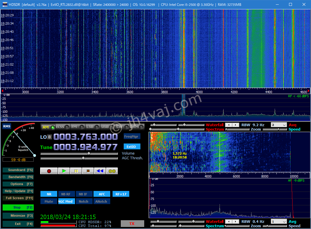Select FM demodulation mode
The height and width of the screenshot is (229, 311).
click(x=77, y=127)
